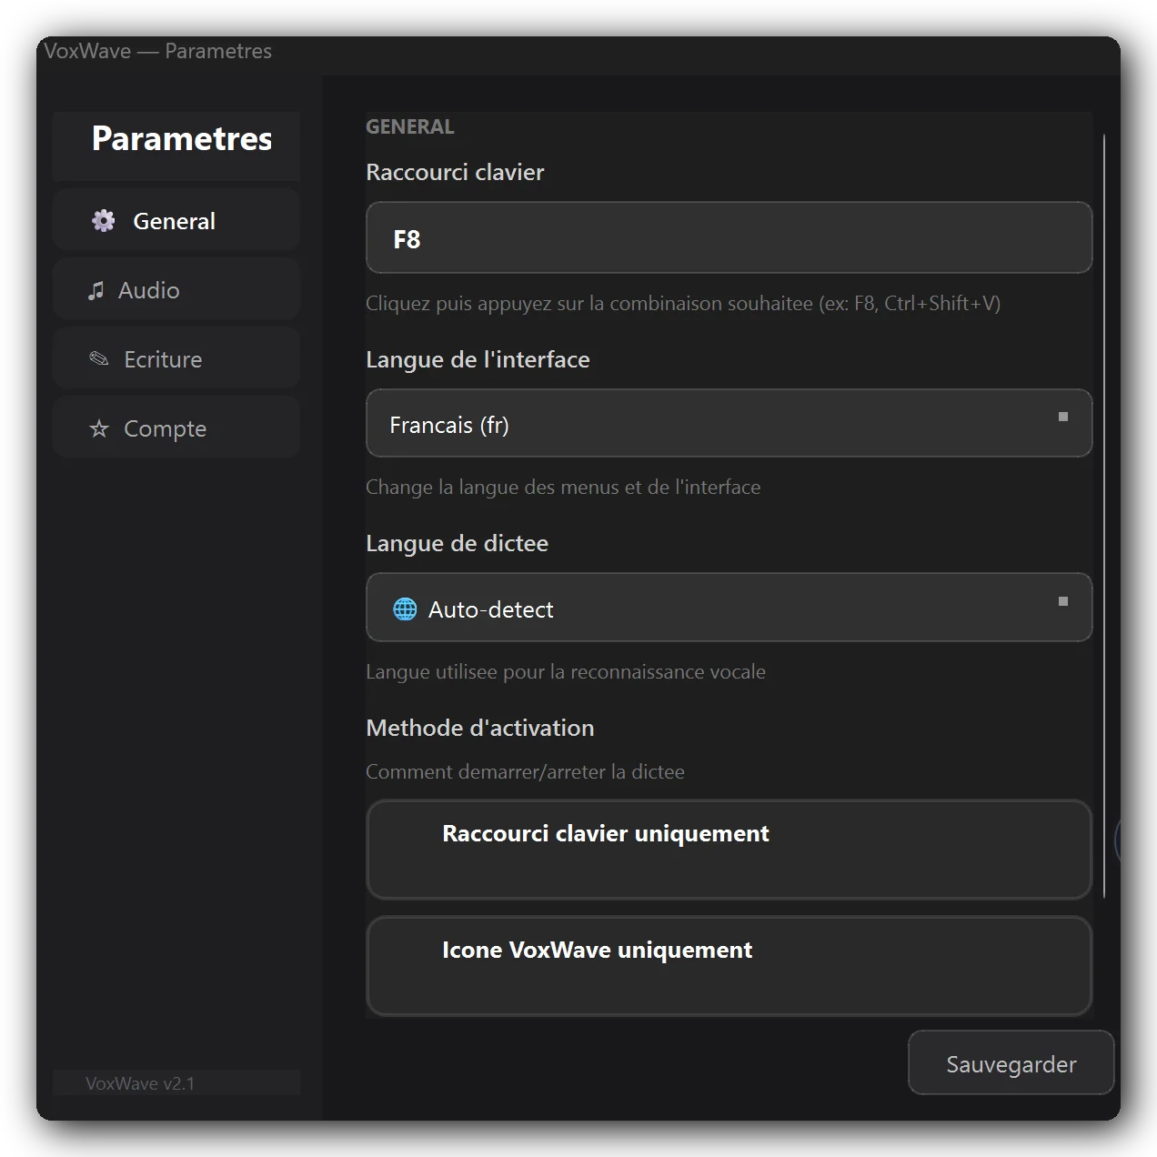Click the gear icon beside General
The width and height of the screenshot is (1157, 1157).
104,221
